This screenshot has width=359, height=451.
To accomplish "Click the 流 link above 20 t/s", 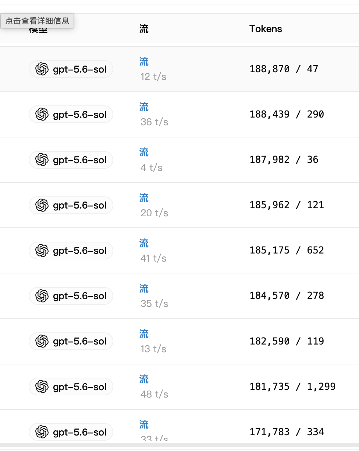I will click(x=144, y=198).
